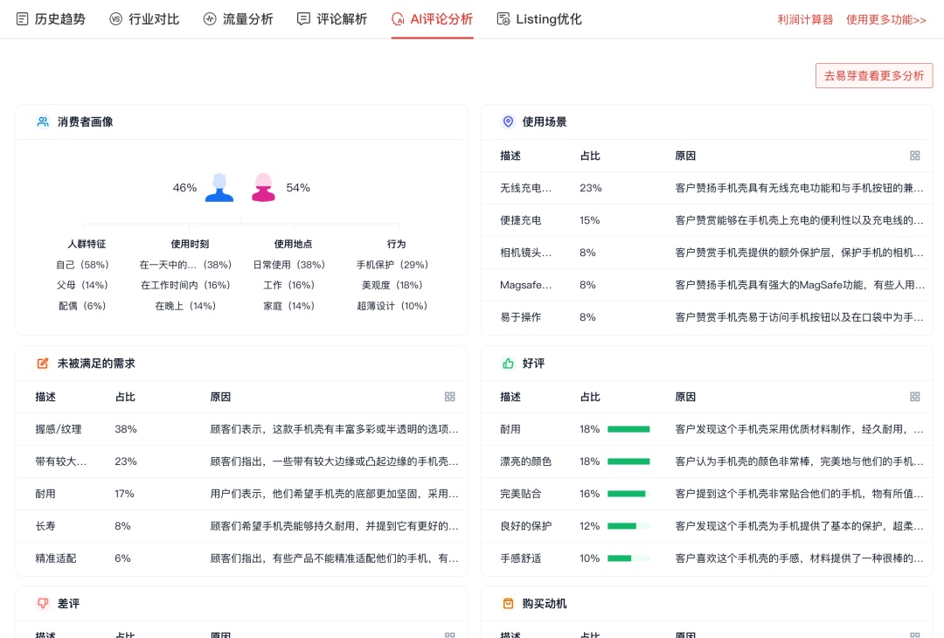The height and width of the screenshot is (638, 944).
Task: Click the thumbs-up icon beside 好评
Action: click(x=508, y=363)
